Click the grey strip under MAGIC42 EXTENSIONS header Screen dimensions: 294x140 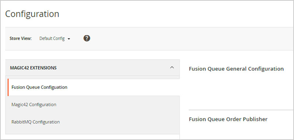pos(92,77)
